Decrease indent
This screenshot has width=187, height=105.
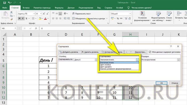[65, 18]
